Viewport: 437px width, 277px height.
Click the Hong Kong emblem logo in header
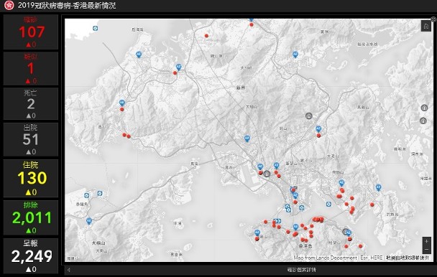[9, 5]
